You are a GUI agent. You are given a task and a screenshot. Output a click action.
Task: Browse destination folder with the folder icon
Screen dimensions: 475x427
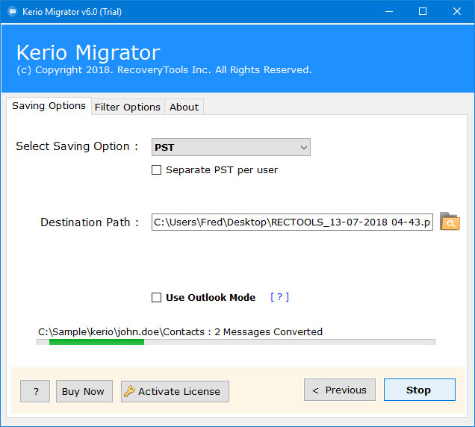[450, 222]
